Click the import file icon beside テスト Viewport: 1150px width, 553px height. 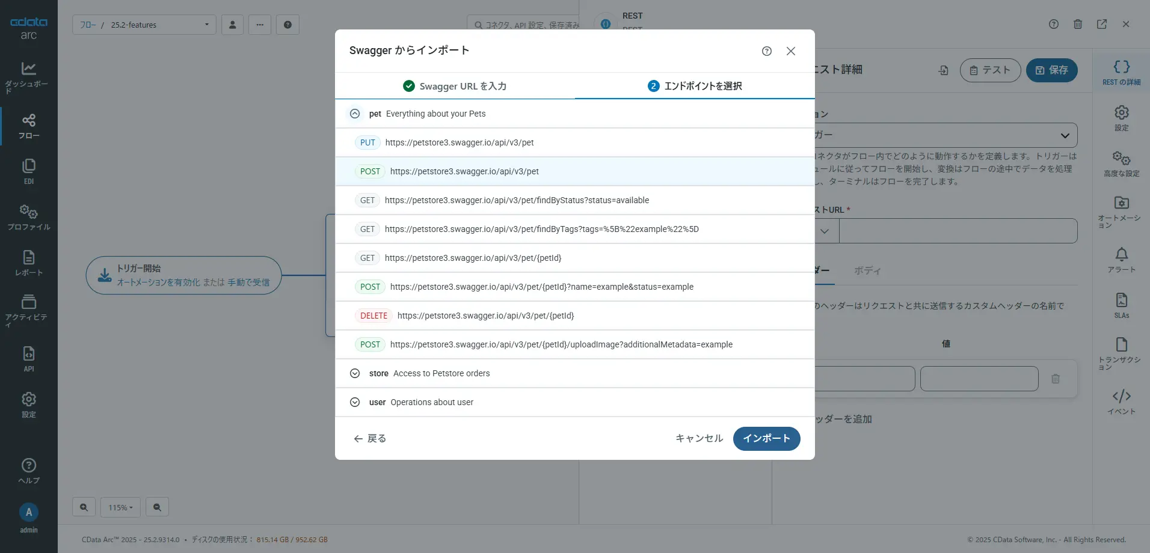pyautogui.click(x=943, y=70)
